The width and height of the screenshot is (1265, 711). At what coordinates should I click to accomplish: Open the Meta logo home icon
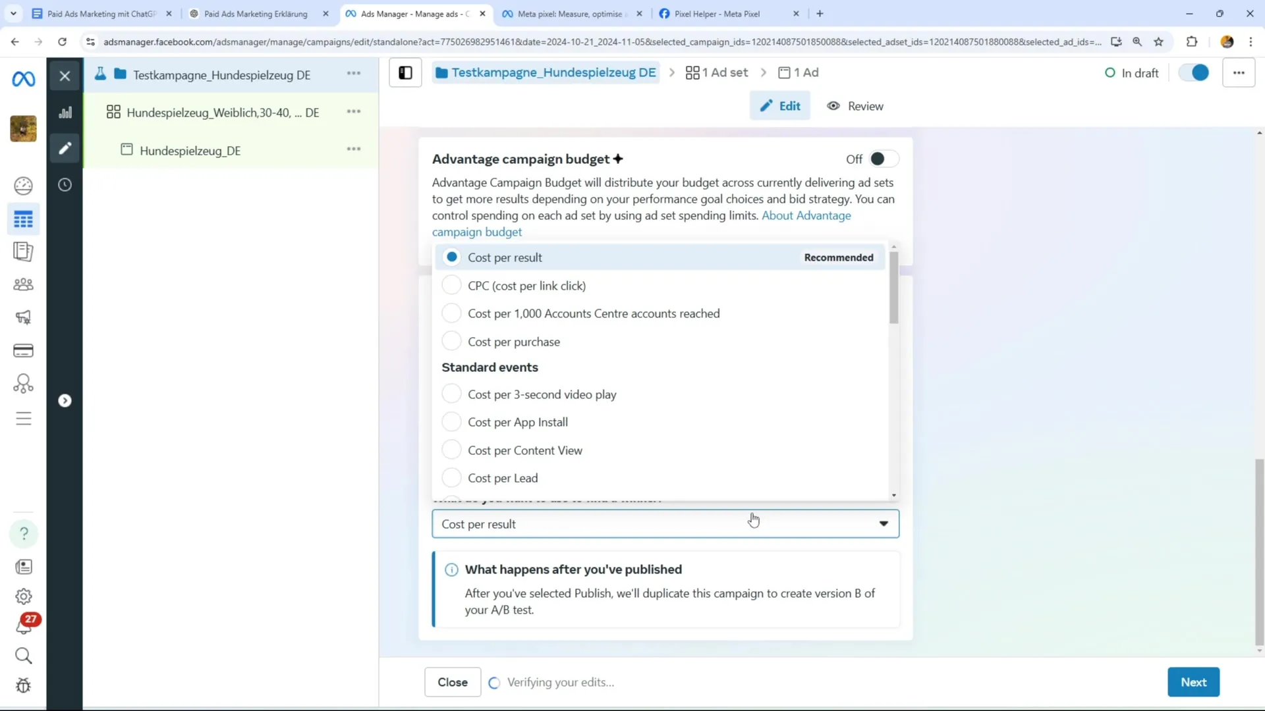(x=24, y=79)
